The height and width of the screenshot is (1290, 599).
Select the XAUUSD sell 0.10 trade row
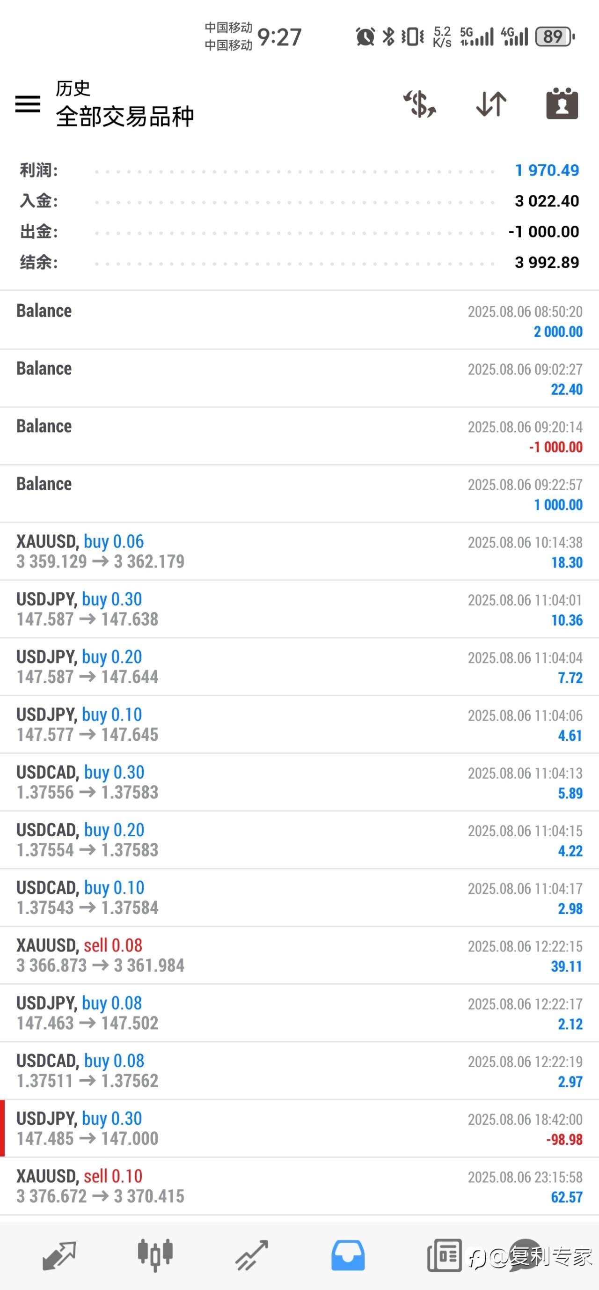[x=299, y=1186]
